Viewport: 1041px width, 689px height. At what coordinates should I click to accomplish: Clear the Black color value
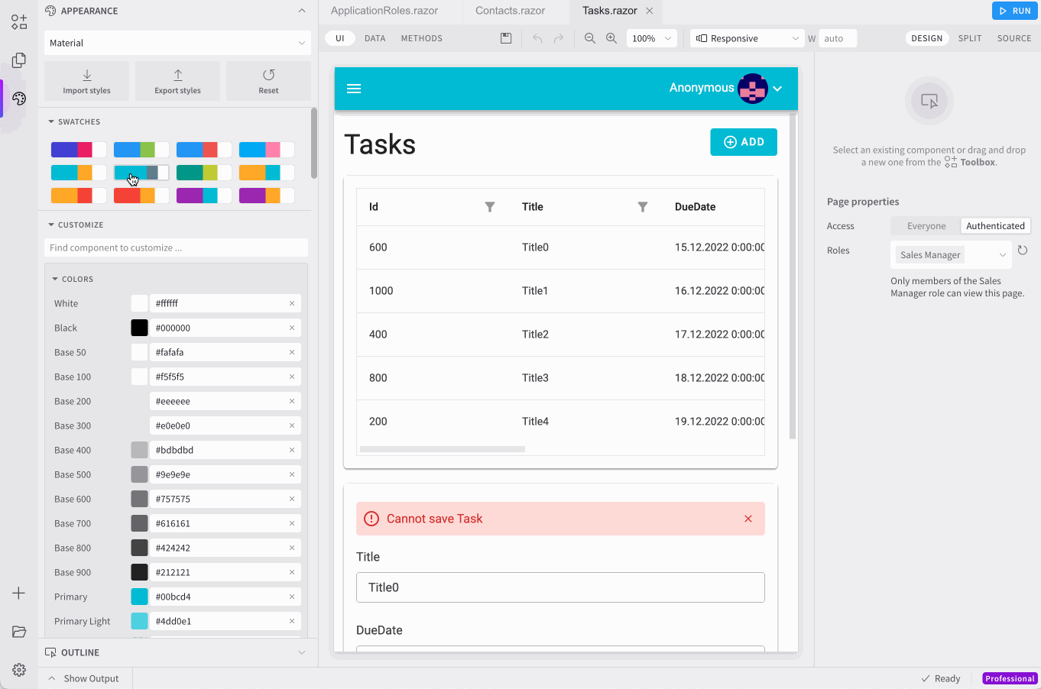tap(292, 328)
